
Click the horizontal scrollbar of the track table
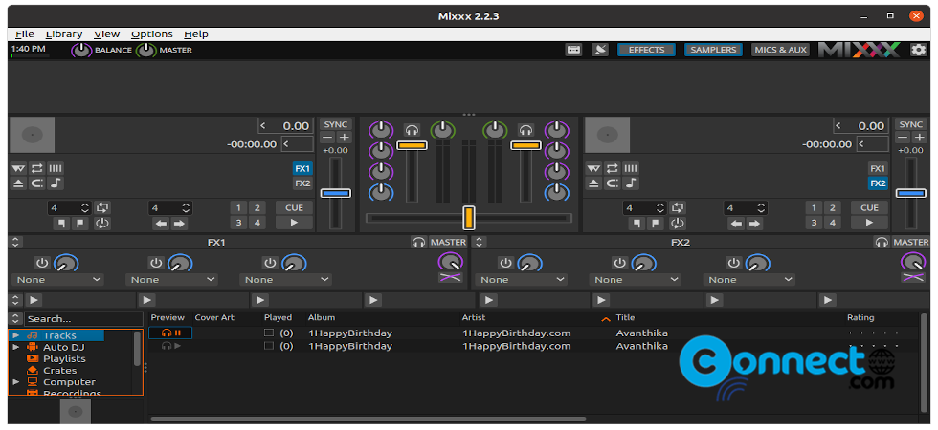tap(368, 419)
